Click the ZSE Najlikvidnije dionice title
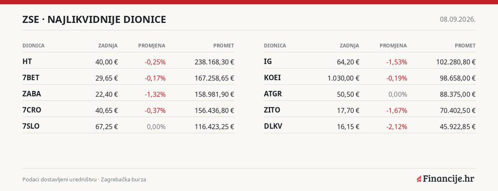 click(x=94, y=19)
